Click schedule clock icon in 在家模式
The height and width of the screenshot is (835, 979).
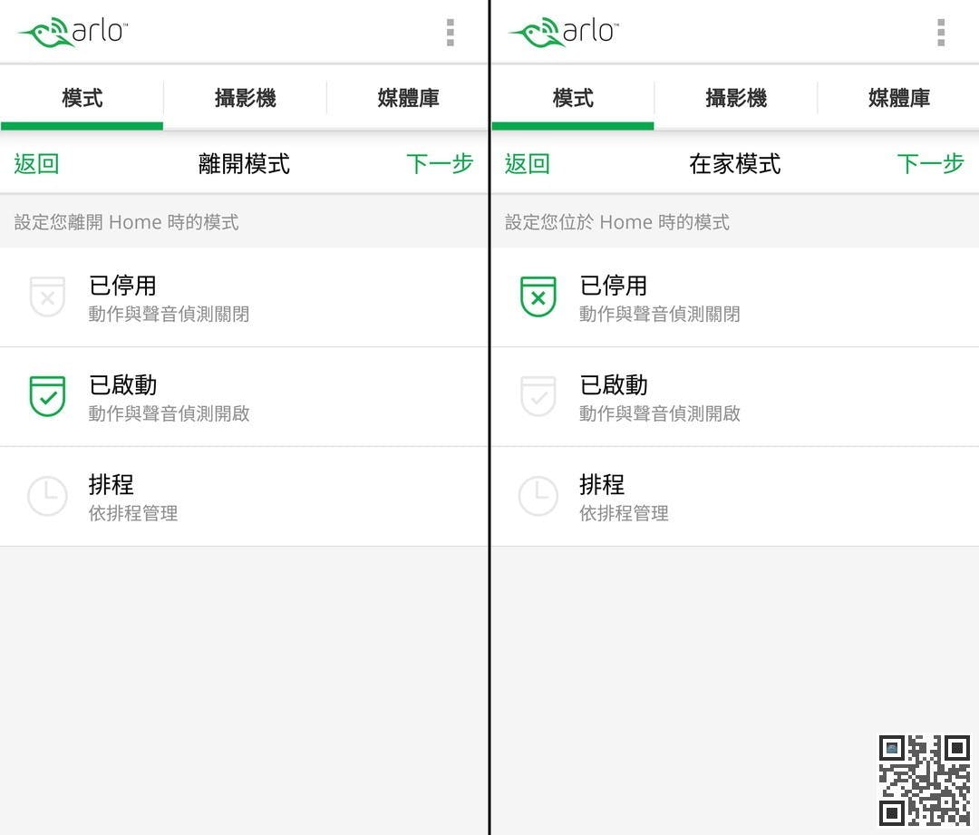point(538,496)
